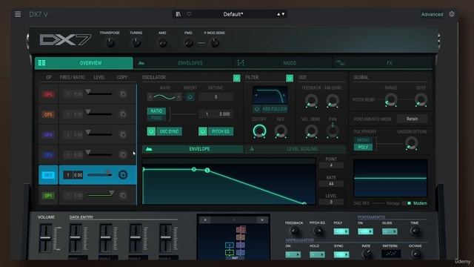Image resolution: width=474 pixels, height=267 pixels.
Task: Click the VOLUME fader
Action: (45, 238)
